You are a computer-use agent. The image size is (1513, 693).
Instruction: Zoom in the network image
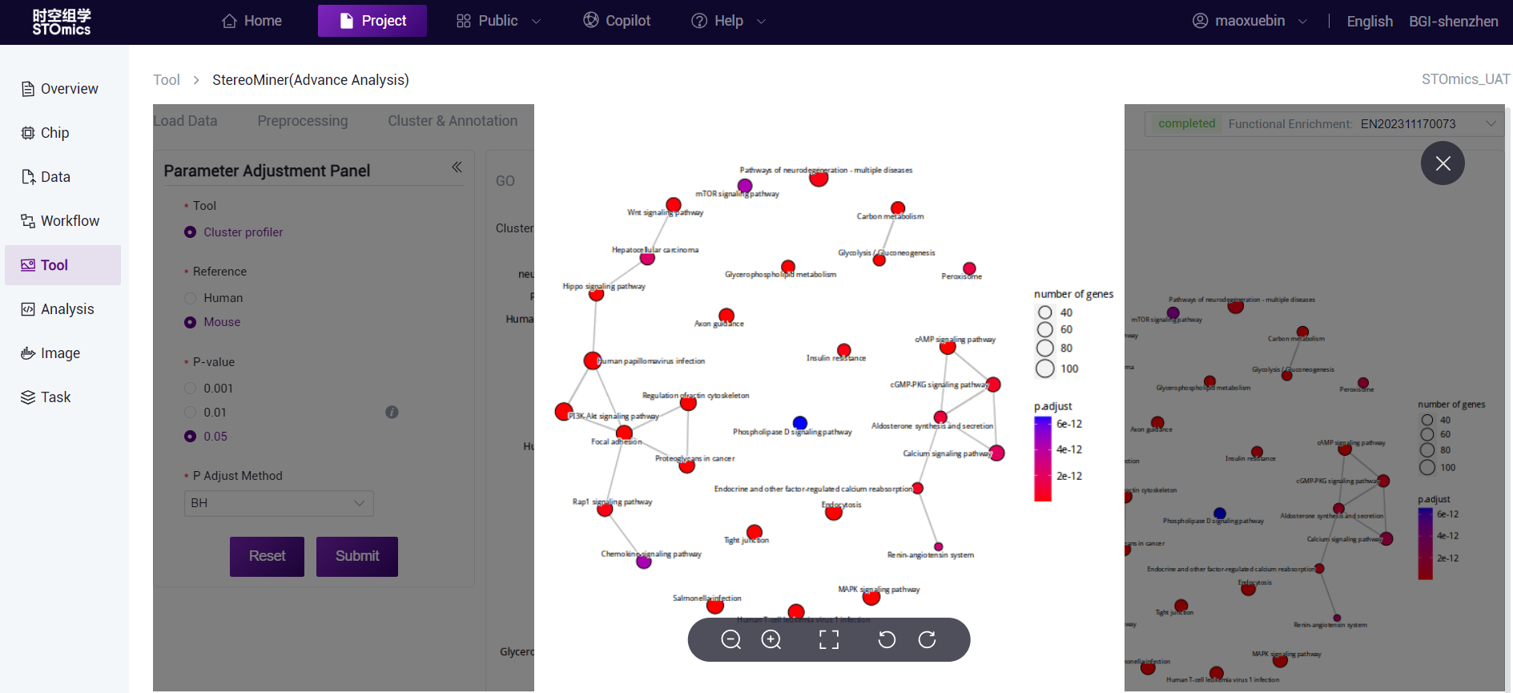(771, 639)
